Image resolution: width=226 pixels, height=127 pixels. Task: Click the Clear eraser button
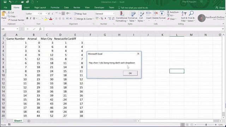pos(172,19)
